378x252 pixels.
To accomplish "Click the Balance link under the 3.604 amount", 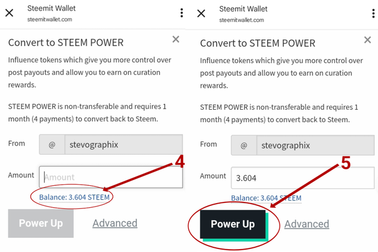I will (x=266, y=198).
